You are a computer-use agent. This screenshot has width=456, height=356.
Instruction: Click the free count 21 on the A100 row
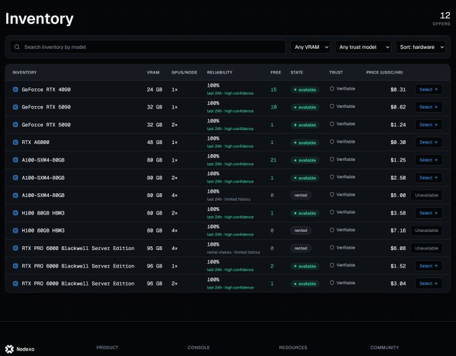[x=274, y=160]
